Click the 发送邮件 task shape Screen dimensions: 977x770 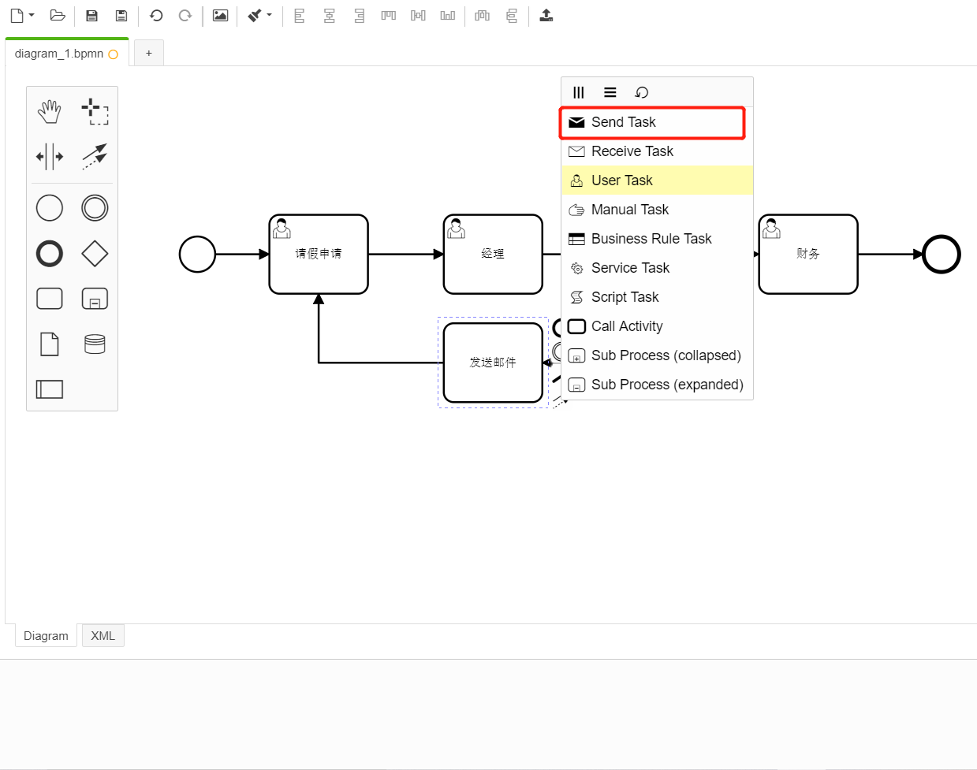494,361
